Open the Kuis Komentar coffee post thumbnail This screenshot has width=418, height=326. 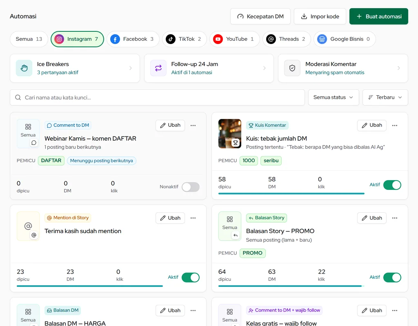[230, 134]
